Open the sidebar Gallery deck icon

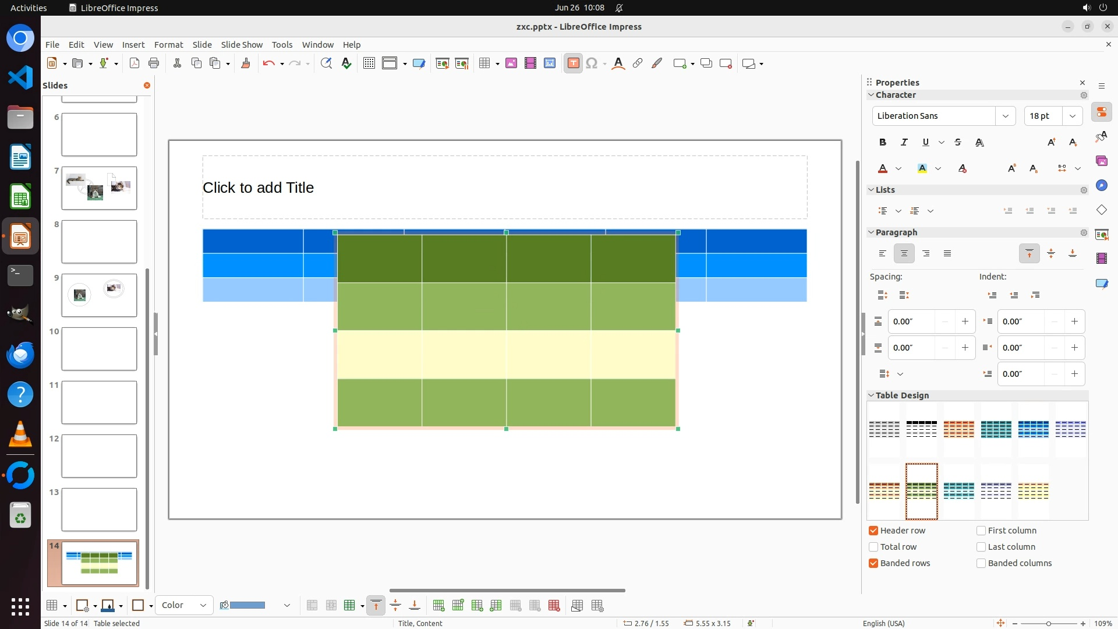(x=1101, y=161)
